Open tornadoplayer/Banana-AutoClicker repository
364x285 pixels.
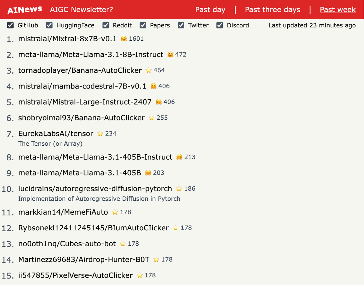click(80, 70)
